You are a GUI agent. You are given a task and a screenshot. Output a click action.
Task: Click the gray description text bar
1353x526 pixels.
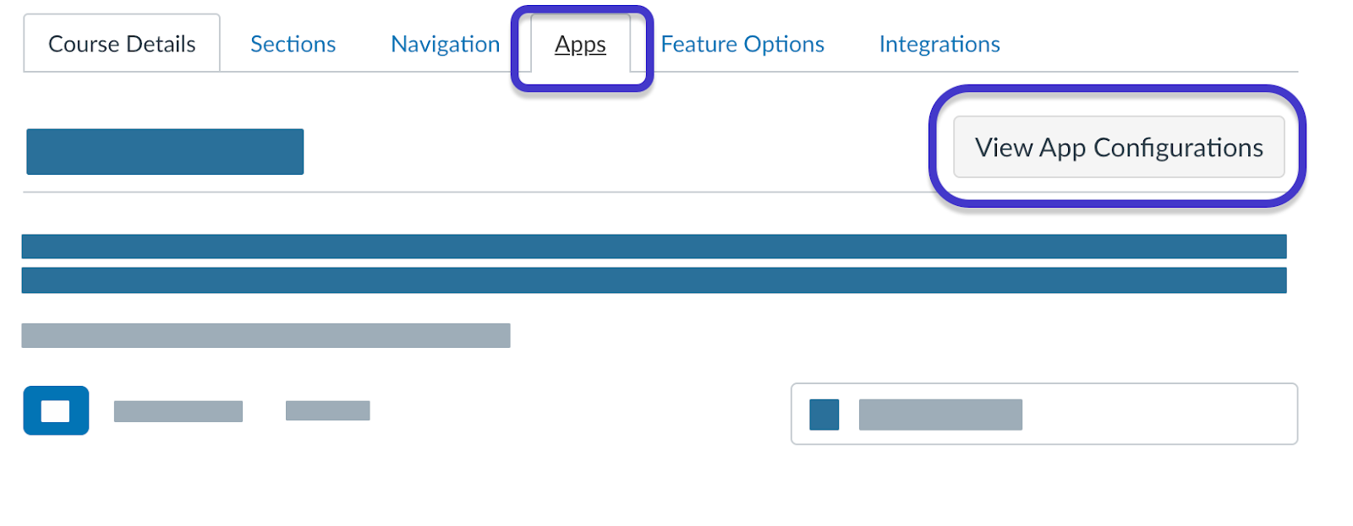click(x=266, y=336)
